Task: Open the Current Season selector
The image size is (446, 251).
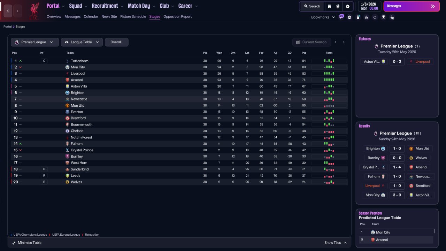Action: coord(311,42)
